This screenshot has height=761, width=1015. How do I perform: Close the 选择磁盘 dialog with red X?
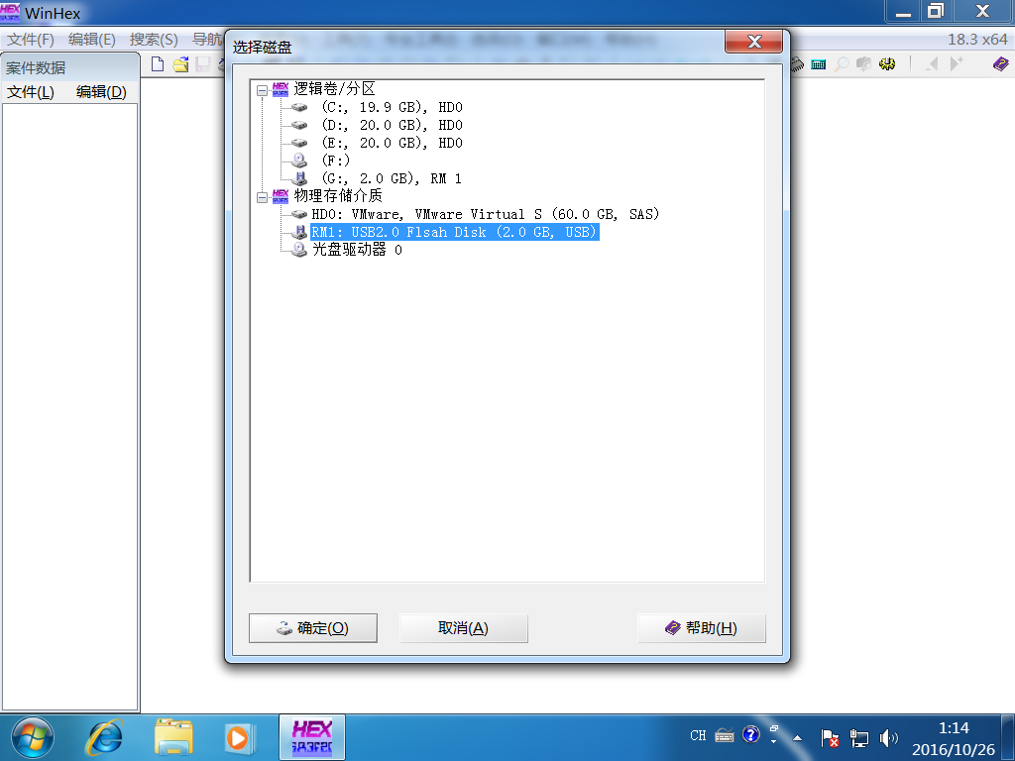tap(753, 42)
